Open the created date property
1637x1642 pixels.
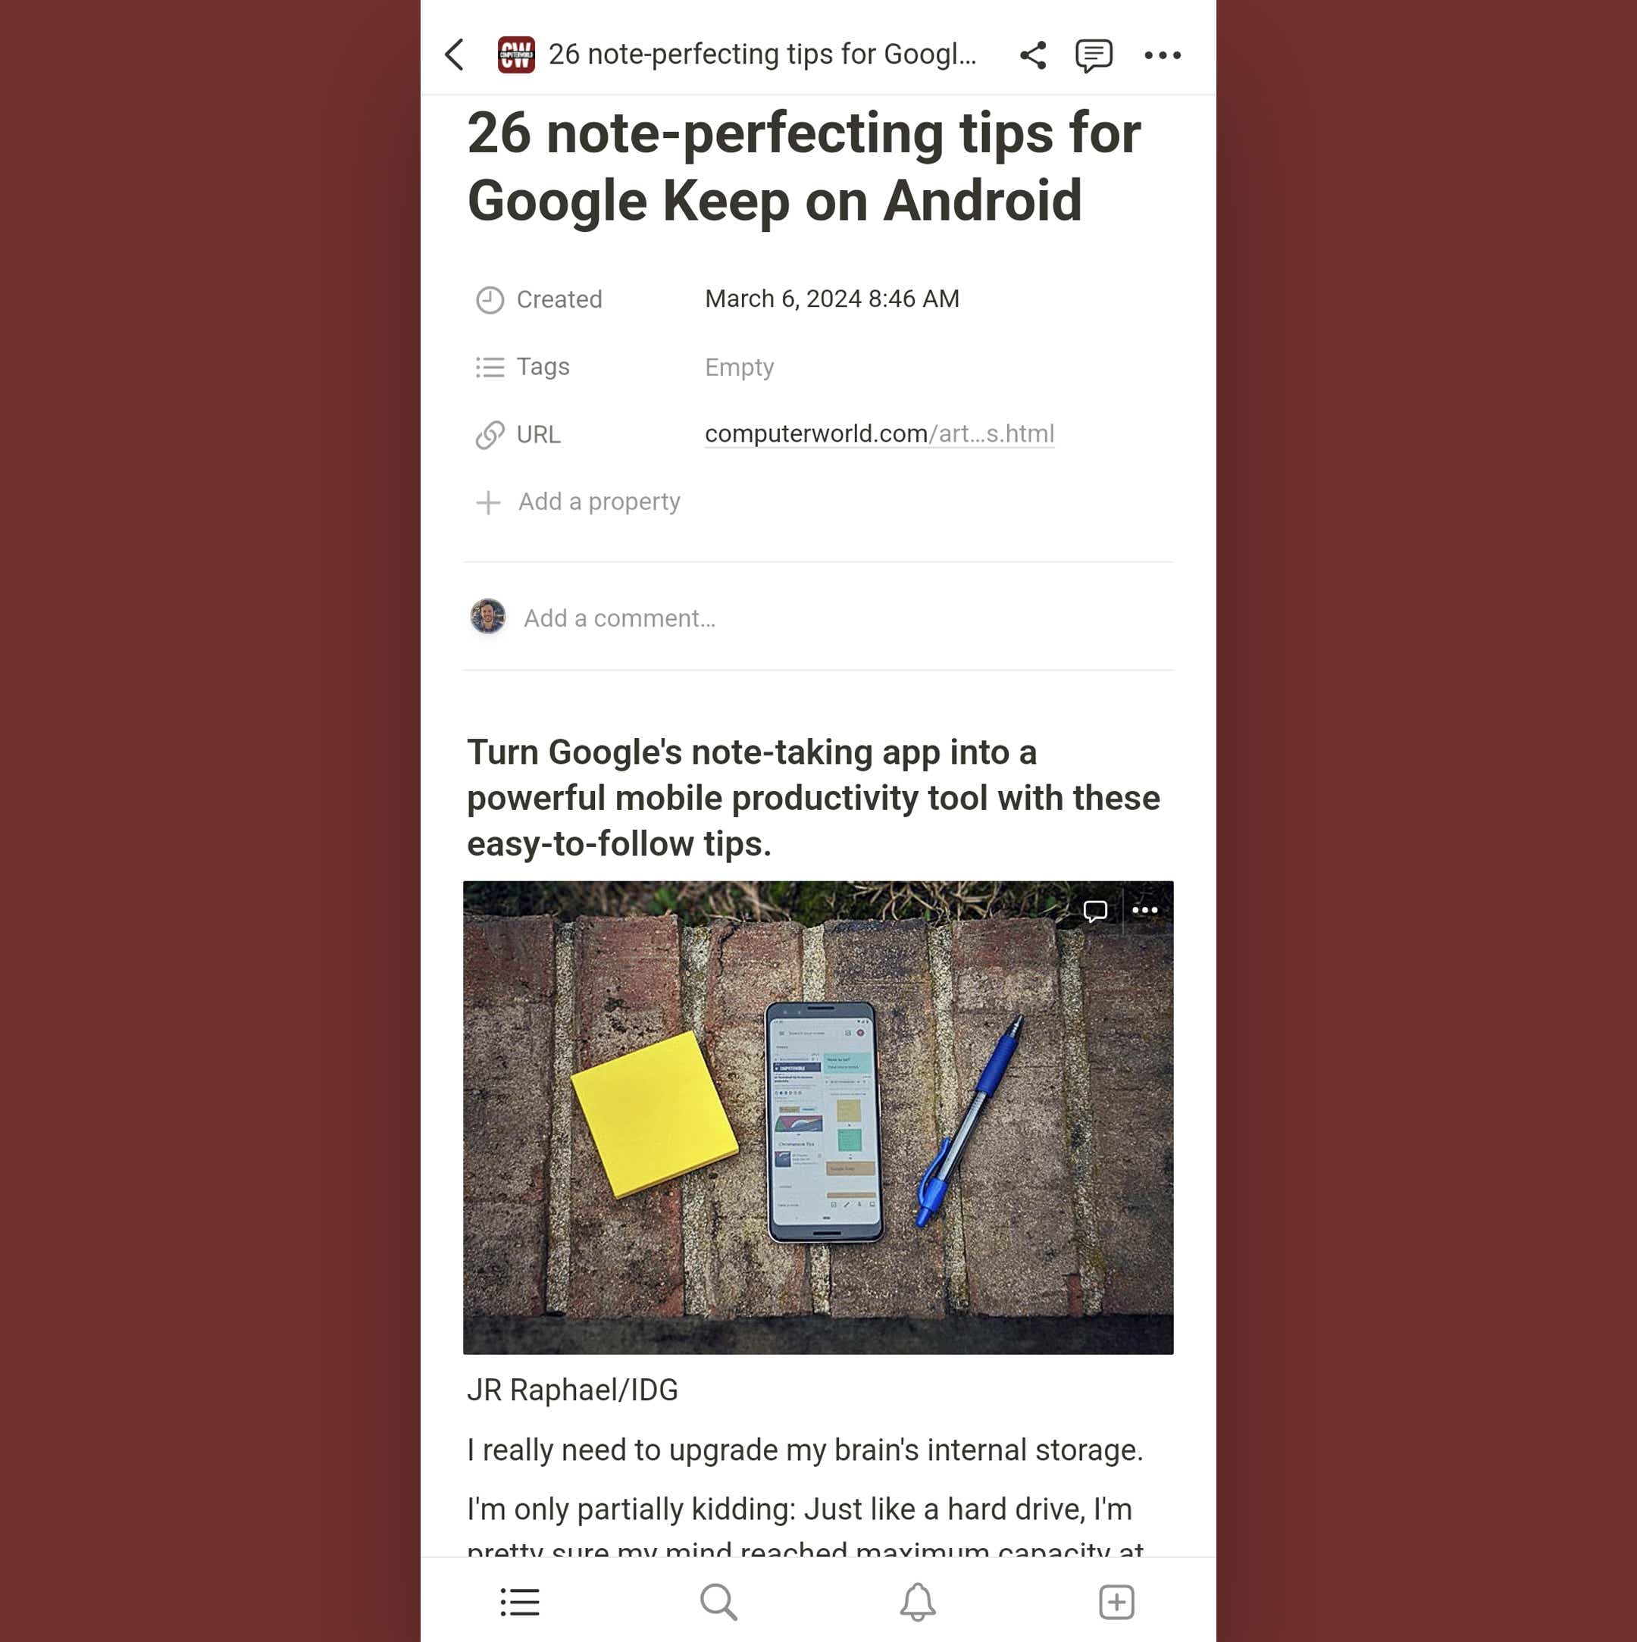click(x=832, y=298)
